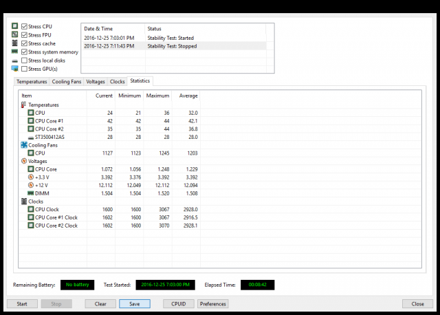Switch to the Temperatures tab
The image size is (440, 315).
click(32, 82)
